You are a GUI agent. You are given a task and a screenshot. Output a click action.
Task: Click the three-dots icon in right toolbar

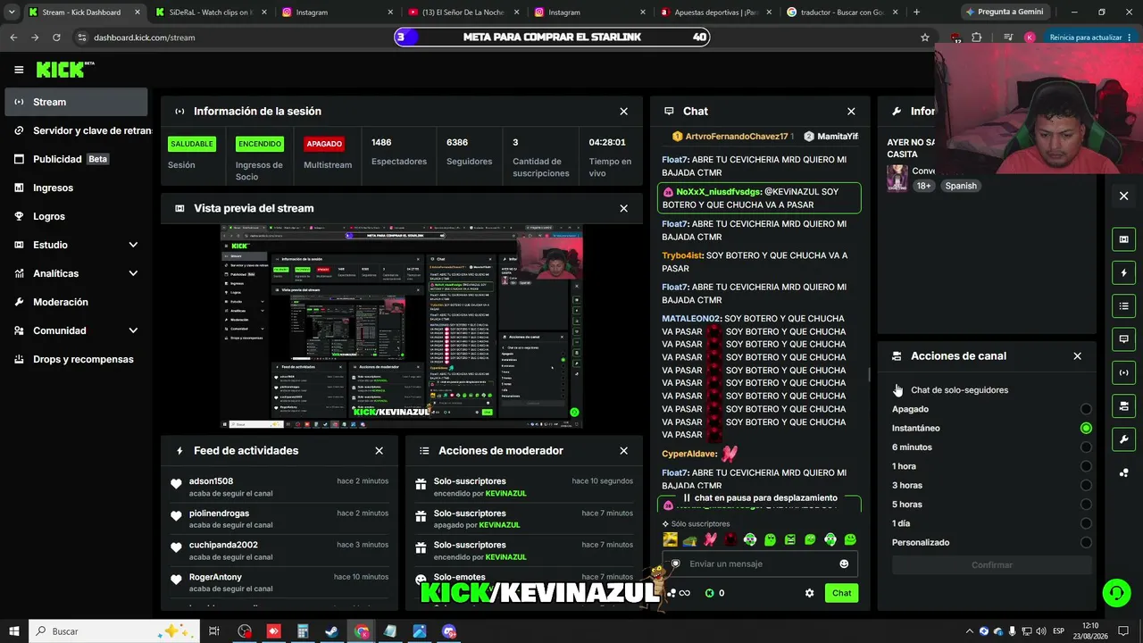1123,473
